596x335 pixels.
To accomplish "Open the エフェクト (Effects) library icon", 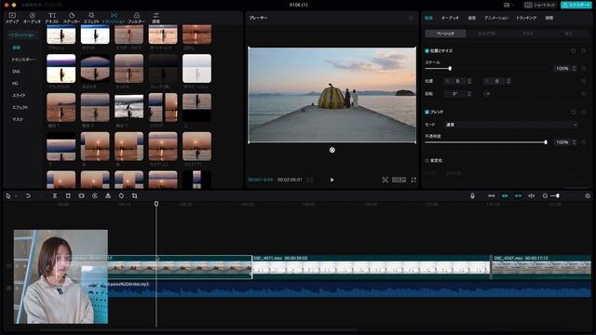I will pyautogui.click(x=91, y=18).
